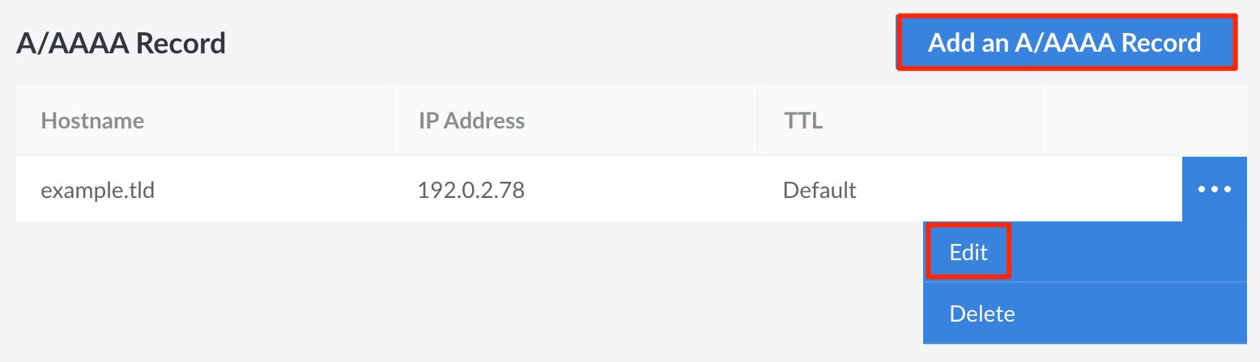Toggle the example.tld row actions ellipsis
The width and height of the screenshot is (1260, 362).
coord(1214,189)
